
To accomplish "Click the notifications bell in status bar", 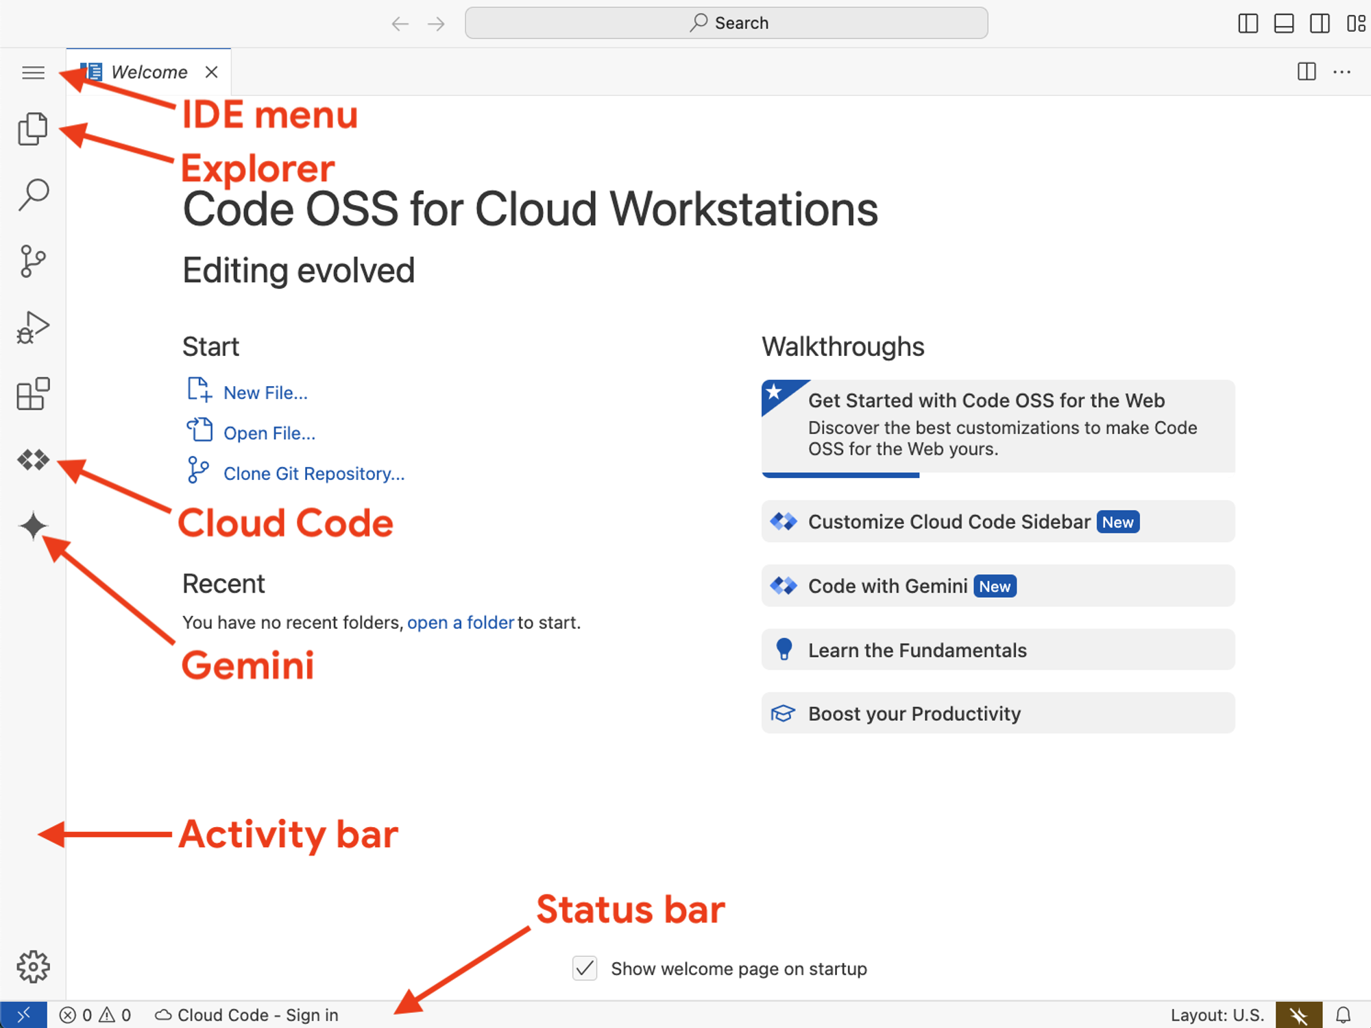I will [1343, 1014].
